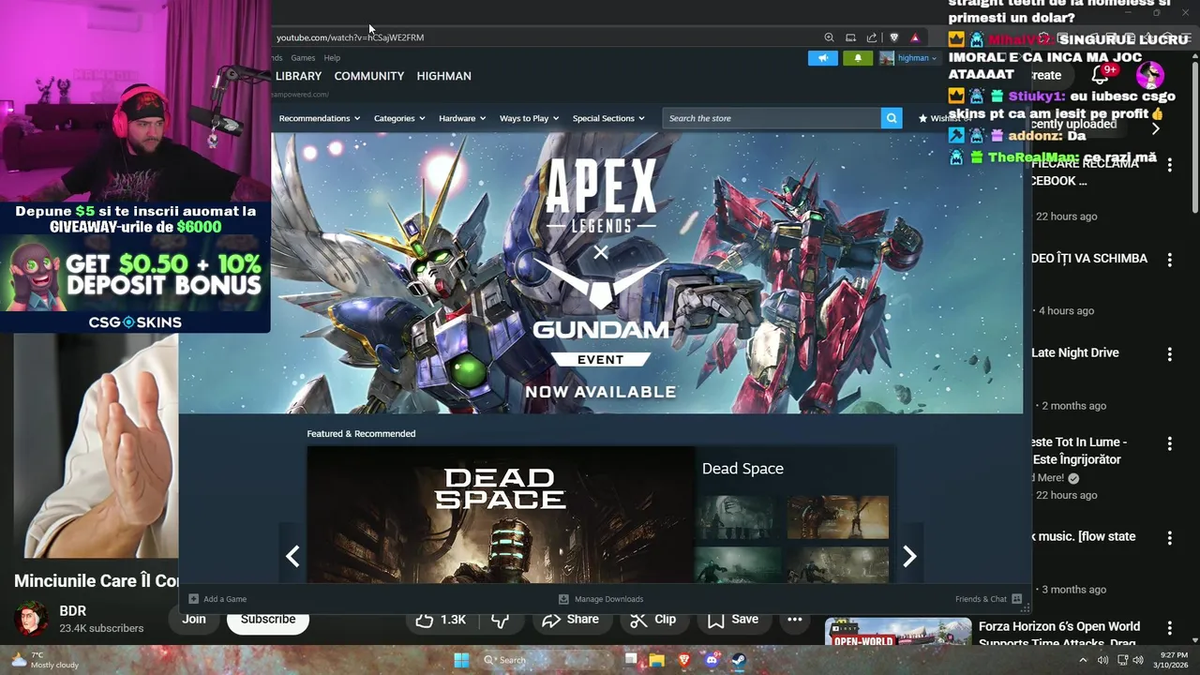The height and width of the screenshot is (675, 1200).
Task: Open options for FIECARE RECLAMA video
Action: [1169, 164]
